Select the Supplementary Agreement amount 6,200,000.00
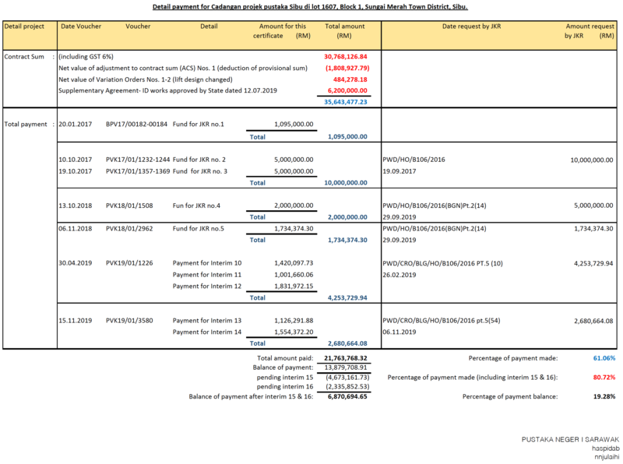The image size is (623, 464). 347,90
